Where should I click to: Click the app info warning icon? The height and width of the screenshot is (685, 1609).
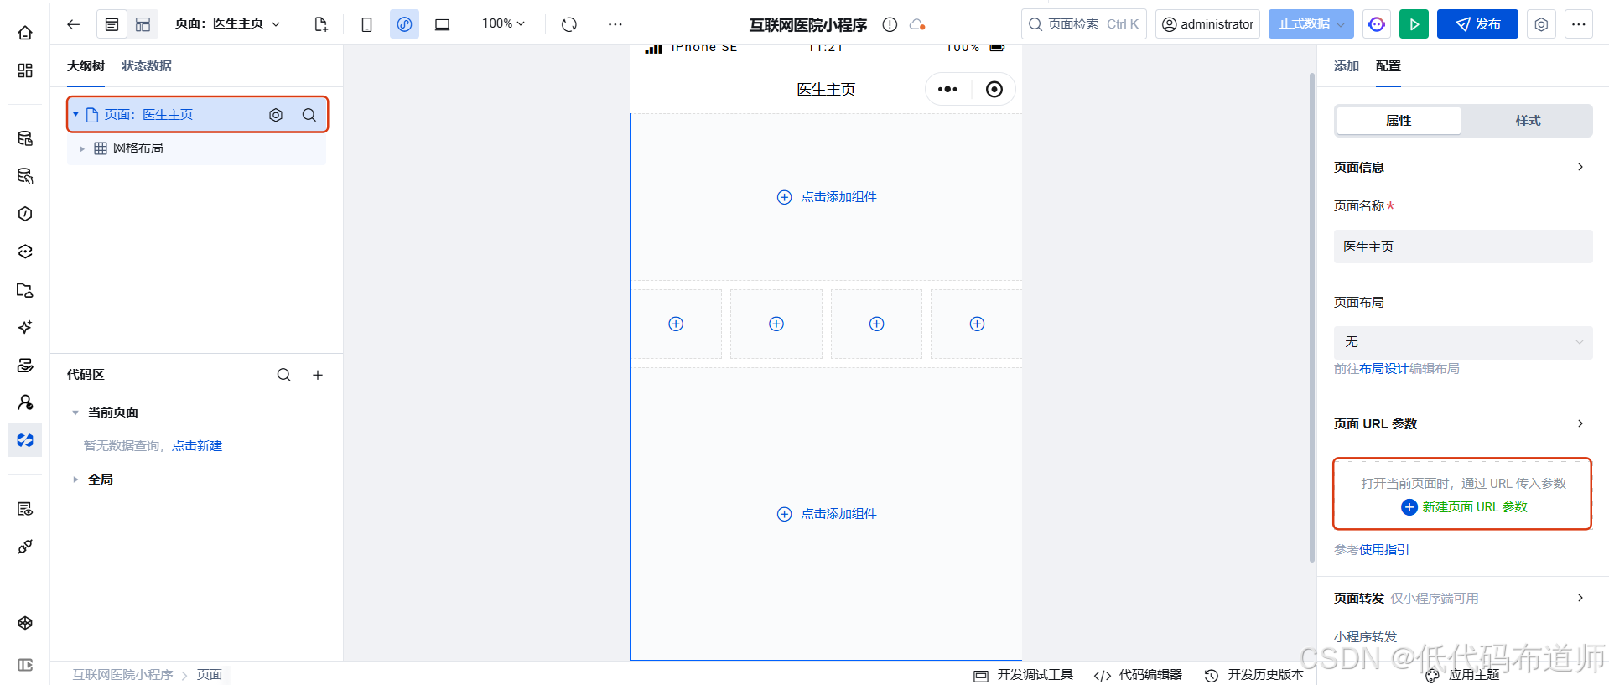pyautogui.click(x=890, y=24)
